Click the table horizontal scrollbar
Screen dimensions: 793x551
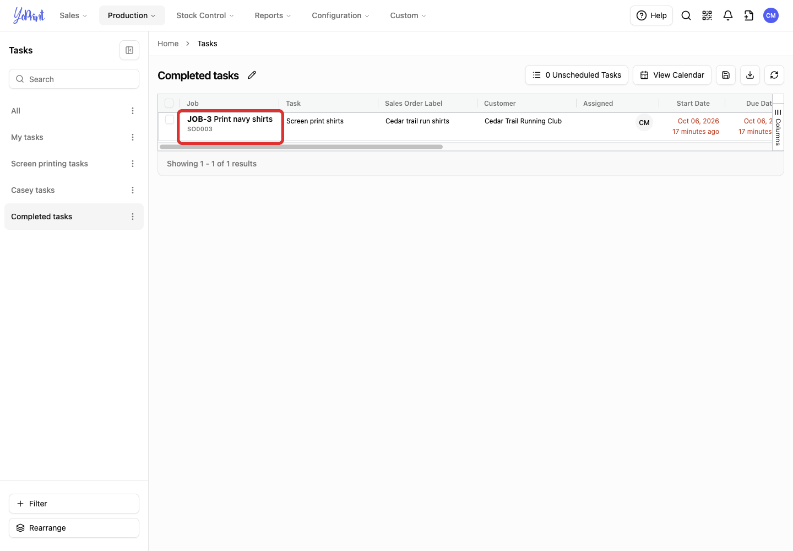point(301,147)
